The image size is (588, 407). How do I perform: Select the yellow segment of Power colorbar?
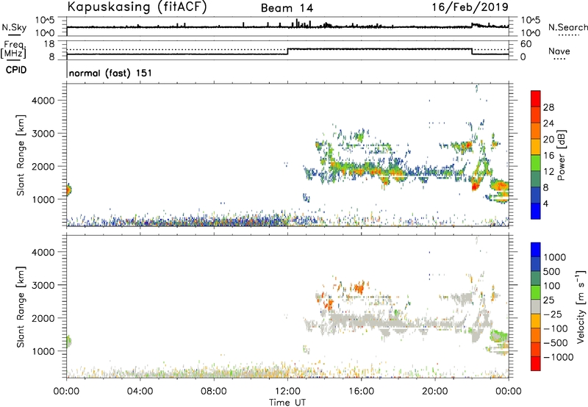point(536,146)
